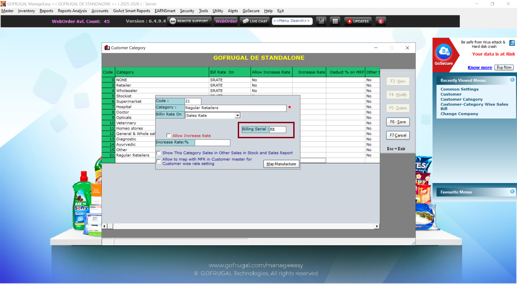Minimize the Customer Category window
The width and height of the screenshot is (517, 284).
click(376, 48)
